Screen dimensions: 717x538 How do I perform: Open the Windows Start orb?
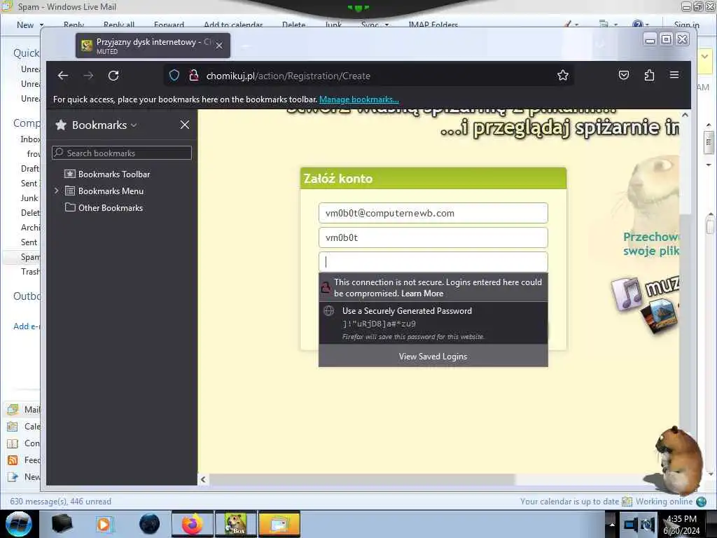click(18, 524)
